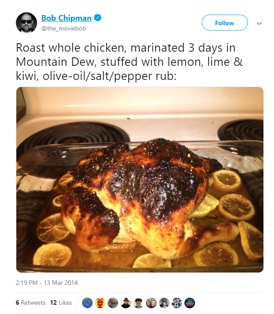Click the blue verified badge
Image resolution: width=274 pixels, height=314 pixels.
98,18
